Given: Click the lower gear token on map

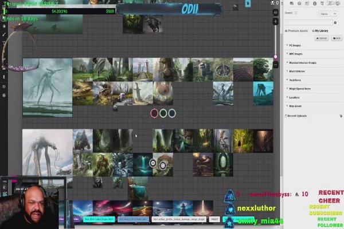Looking at the screenshot, I should [163, 165].
